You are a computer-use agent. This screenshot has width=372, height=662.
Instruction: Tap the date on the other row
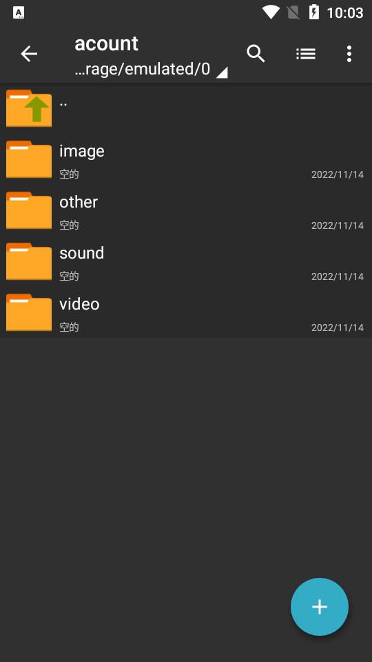click(338, 225)
